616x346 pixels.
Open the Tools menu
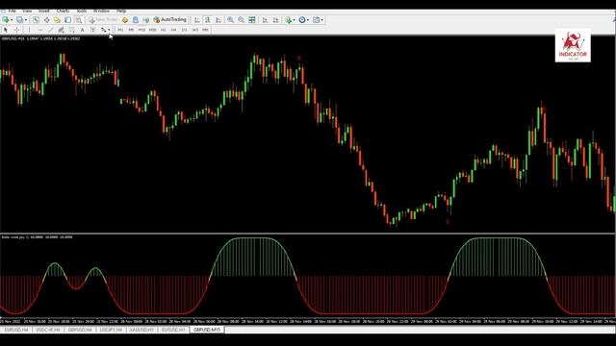pyautogui.click(x=81, y=11)
